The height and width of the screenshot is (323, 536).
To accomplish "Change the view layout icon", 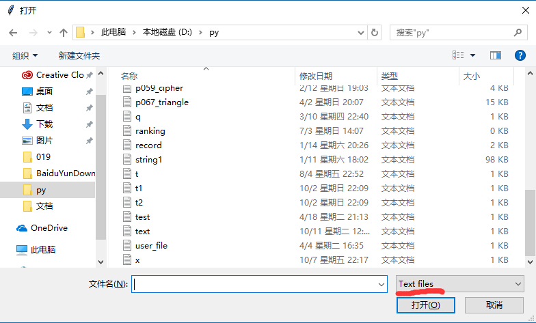I will 458,55.
